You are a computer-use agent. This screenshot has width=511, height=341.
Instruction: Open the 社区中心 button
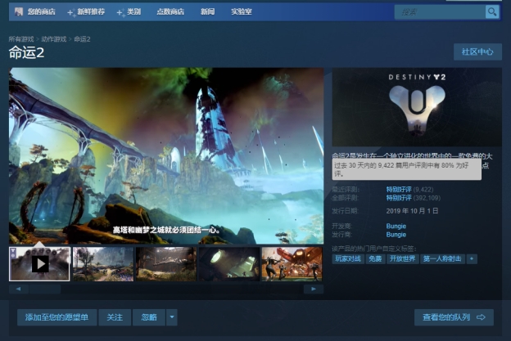477,52
